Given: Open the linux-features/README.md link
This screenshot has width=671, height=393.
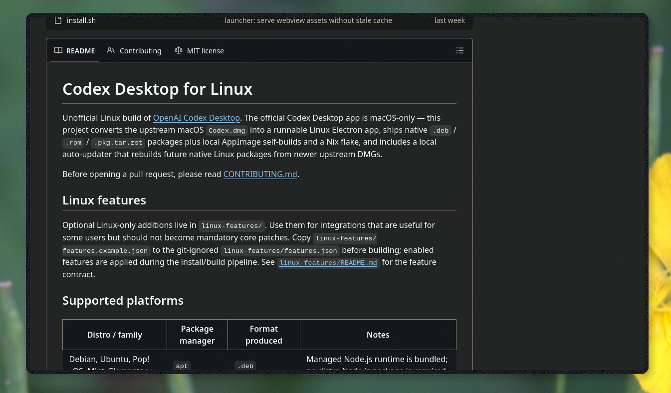Looking at the screenshot, I should coord(328,263).
